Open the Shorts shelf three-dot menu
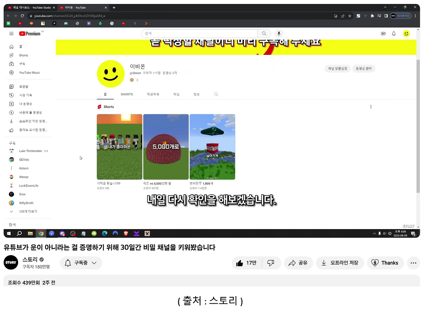 point(371,107)
